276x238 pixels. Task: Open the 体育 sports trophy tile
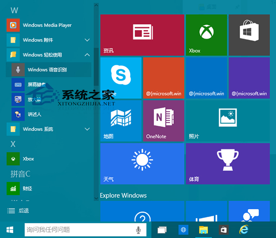click(228, 164)
